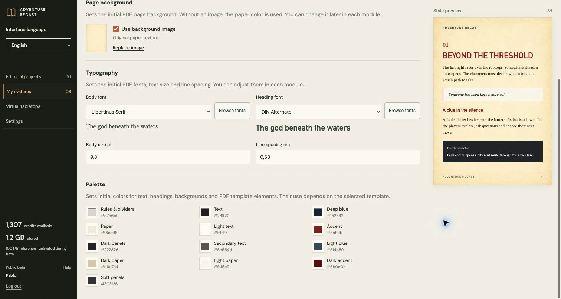561x299 pixels.
Task: Click the A4 style preview page
Action: tap(493, 101)
